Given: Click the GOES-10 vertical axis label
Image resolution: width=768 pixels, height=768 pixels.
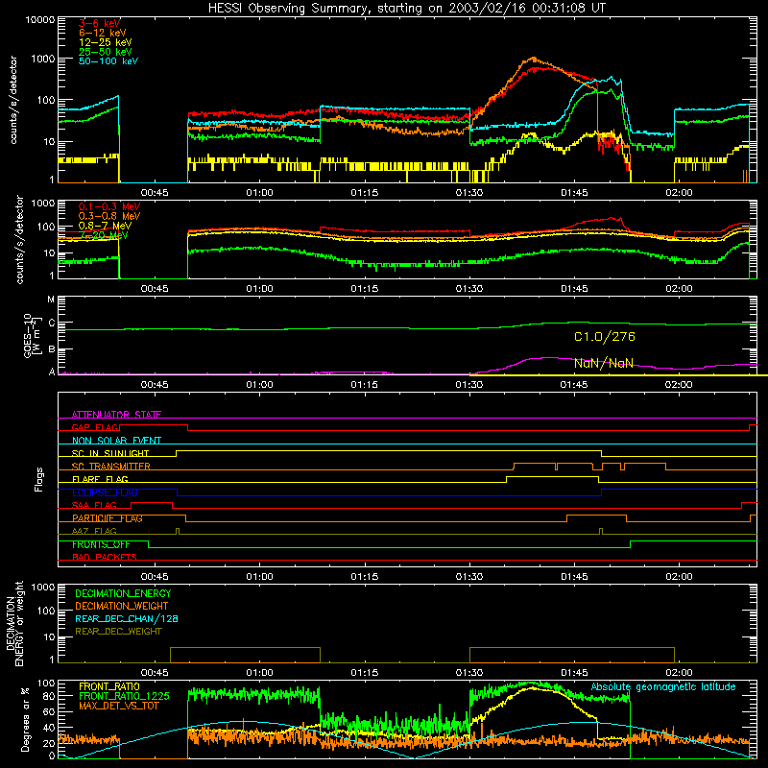Looking at the screenshot, I should (32, 336).
